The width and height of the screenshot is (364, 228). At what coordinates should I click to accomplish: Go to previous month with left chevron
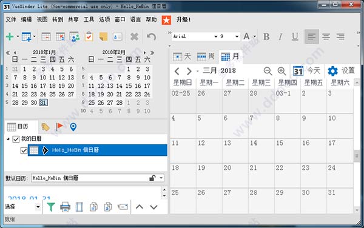(177, 71)
